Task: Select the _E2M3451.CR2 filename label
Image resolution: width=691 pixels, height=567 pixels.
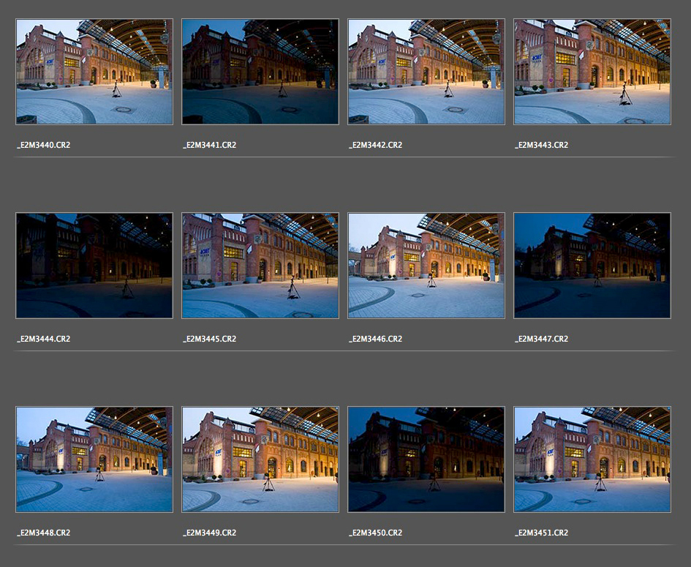Action: pyautogui.click(x=541, y=533)
